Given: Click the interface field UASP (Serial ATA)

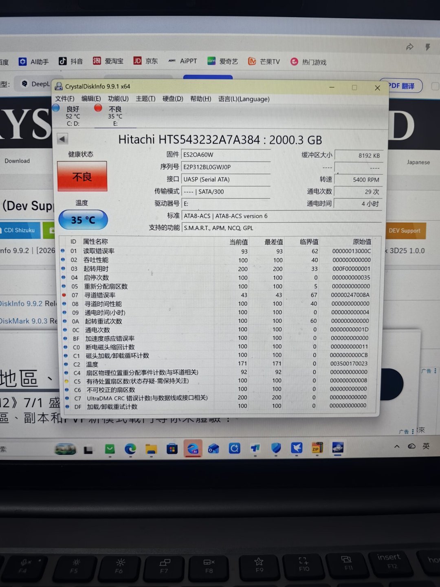Looking at the screenshot, I should pyautogui.click(x=226, y=179).
